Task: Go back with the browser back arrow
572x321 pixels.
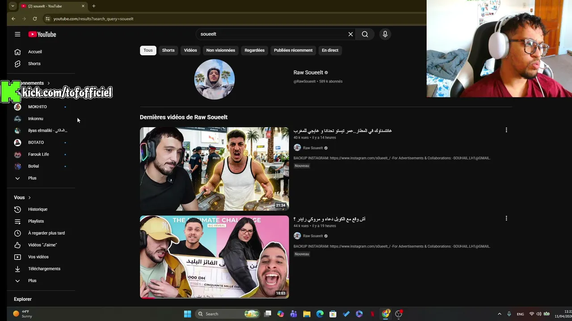Action: pyautogui.click(x=13, y=19)
